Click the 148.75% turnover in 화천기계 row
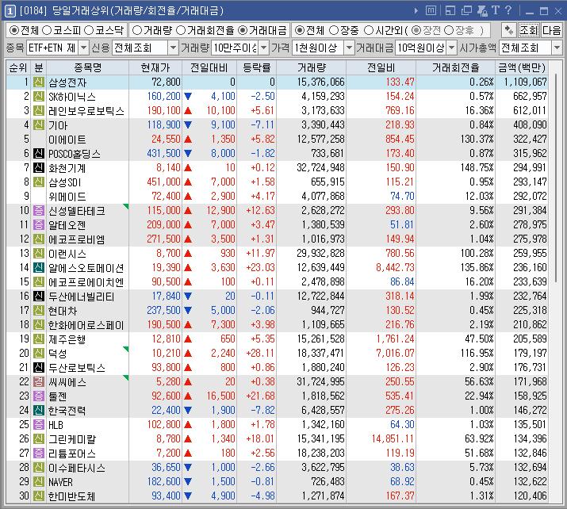This screenshot has width=567, height=509. 477,168
